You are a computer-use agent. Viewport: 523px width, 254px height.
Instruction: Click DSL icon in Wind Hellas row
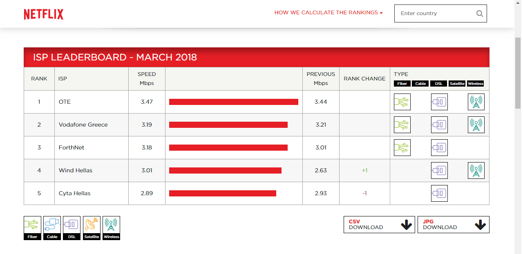(x=439, y=170)
